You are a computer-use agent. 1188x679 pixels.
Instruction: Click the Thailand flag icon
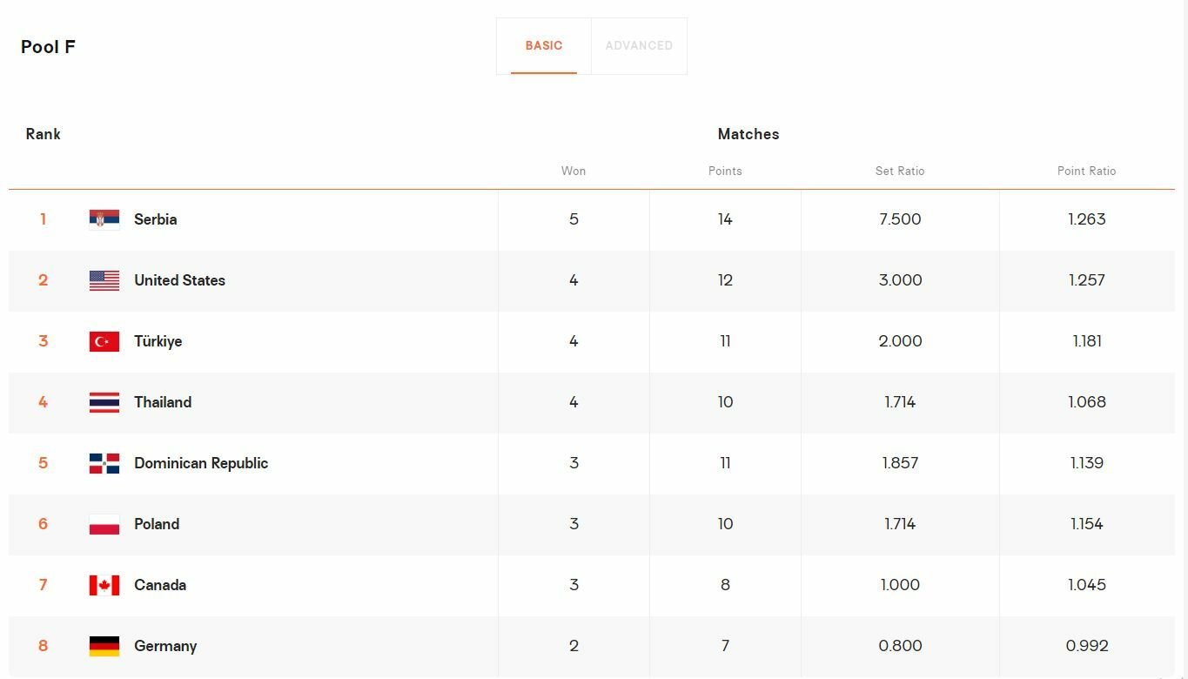point(104,402)
